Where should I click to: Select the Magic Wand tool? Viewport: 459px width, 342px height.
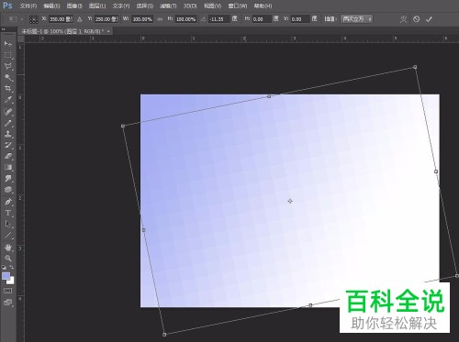tap(8, 78)
